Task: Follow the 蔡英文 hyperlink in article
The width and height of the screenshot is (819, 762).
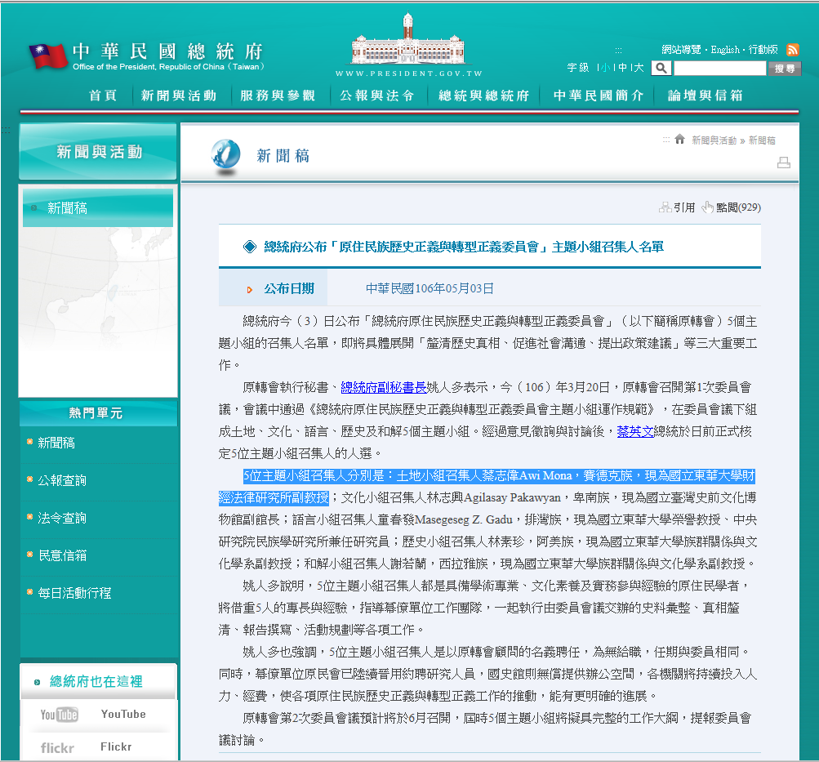Action: coord(635,431)
